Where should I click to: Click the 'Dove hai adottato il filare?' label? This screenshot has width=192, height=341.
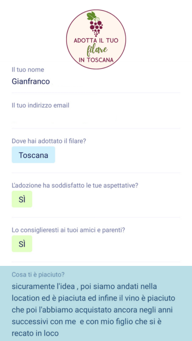(x=49, y=141)
